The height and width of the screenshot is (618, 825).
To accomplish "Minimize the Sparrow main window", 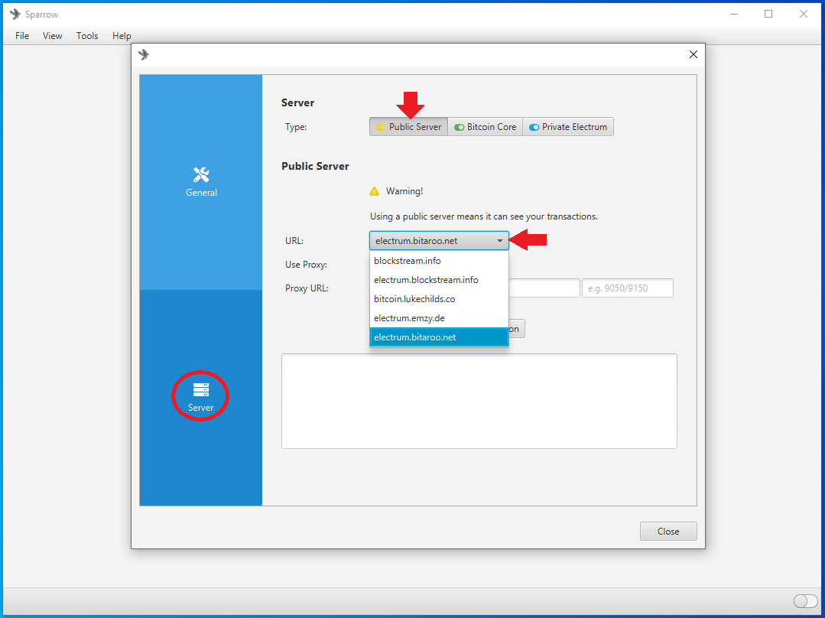I will (x=734, y=15).
